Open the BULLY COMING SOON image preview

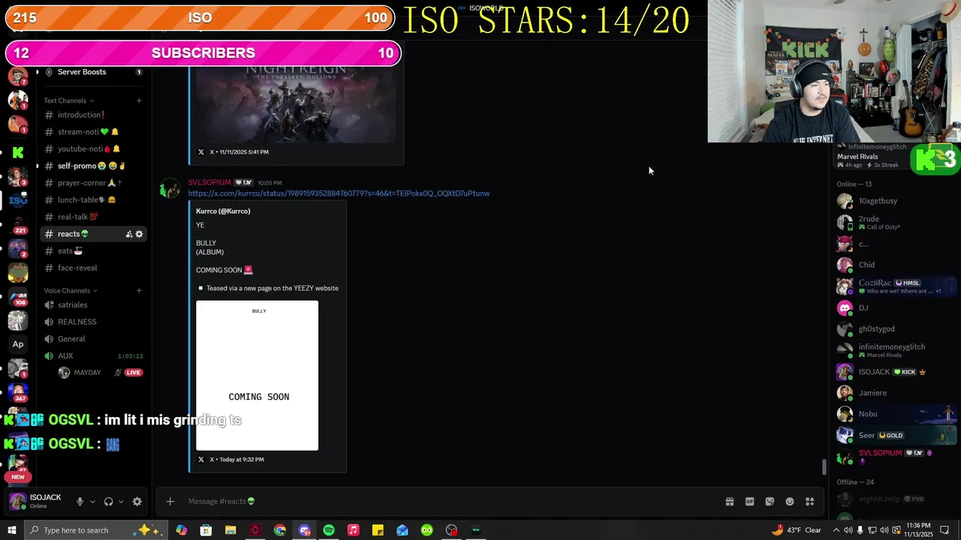[x=257, y=376]
